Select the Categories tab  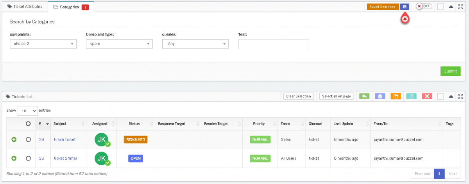(70, 7)
